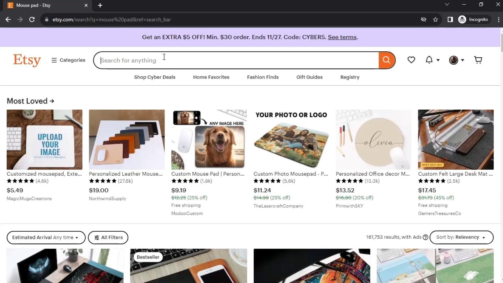Click the All Filters button

point(108,238)
